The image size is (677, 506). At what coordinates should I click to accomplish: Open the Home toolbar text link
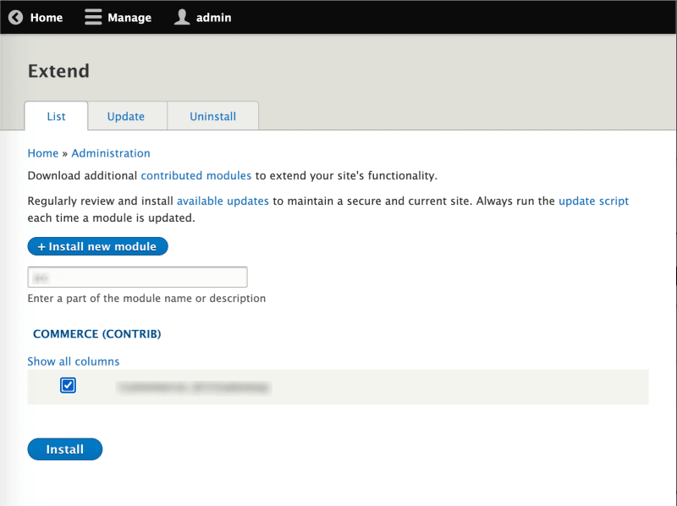47,17
